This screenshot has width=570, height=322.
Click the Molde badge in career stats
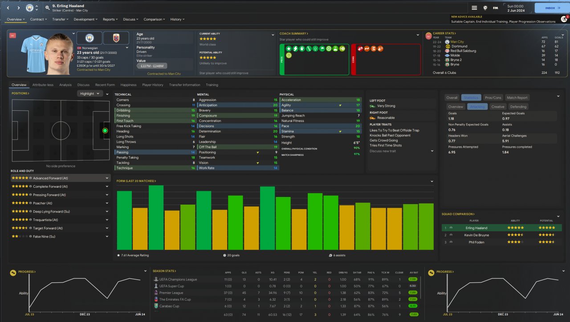pos(448,55)
